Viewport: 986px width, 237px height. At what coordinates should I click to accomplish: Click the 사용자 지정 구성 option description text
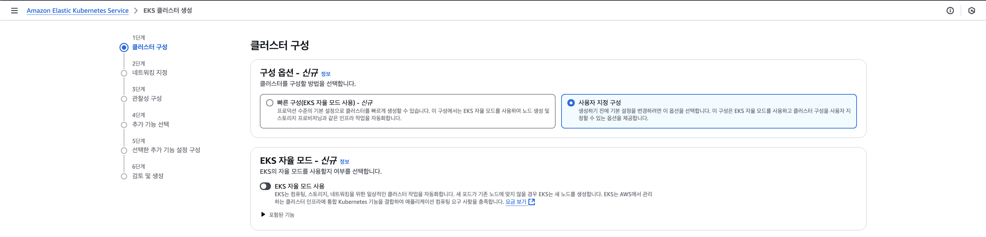click(x=714, y=114)
